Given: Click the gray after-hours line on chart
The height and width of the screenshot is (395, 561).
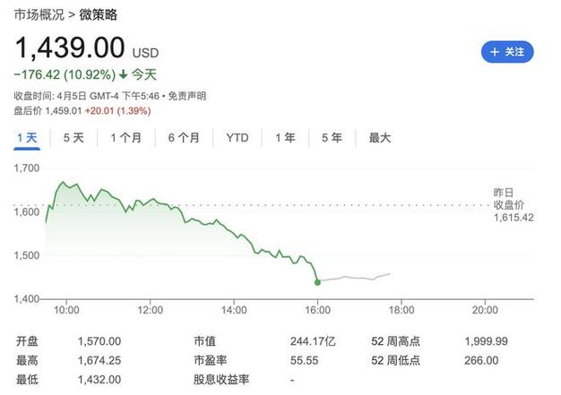Looking at the screenshot, I should click(358, 278).
